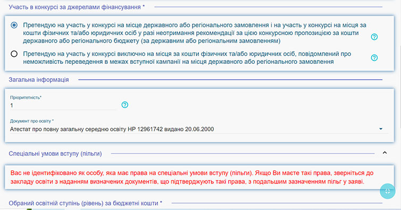Collapse Спеціальні умови вступу (пільги) section
This screenshot has height=210, width=401.
(385, 153)
